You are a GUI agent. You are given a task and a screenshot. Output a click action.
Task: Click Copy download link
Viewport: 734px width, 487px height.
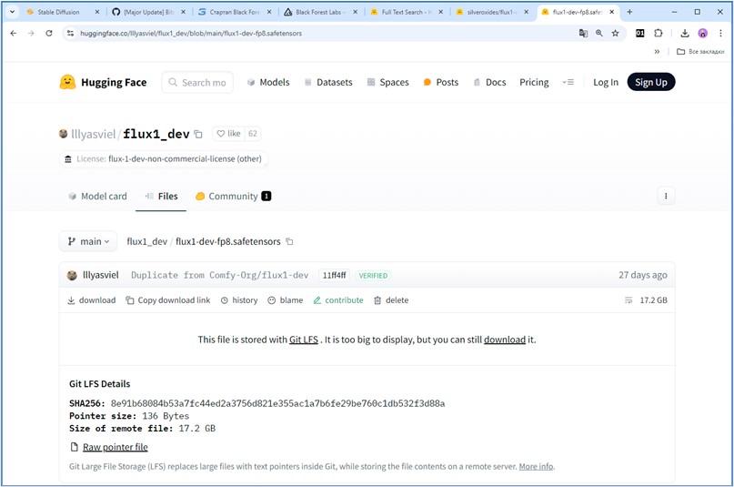point(168,300)
